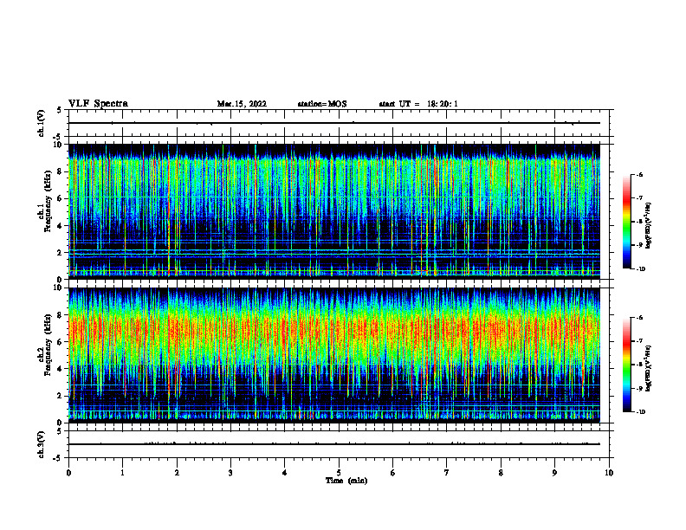Click the ch.2 spectrogram panel
This screenshot has height=530, width=686.
pos(334,355)
